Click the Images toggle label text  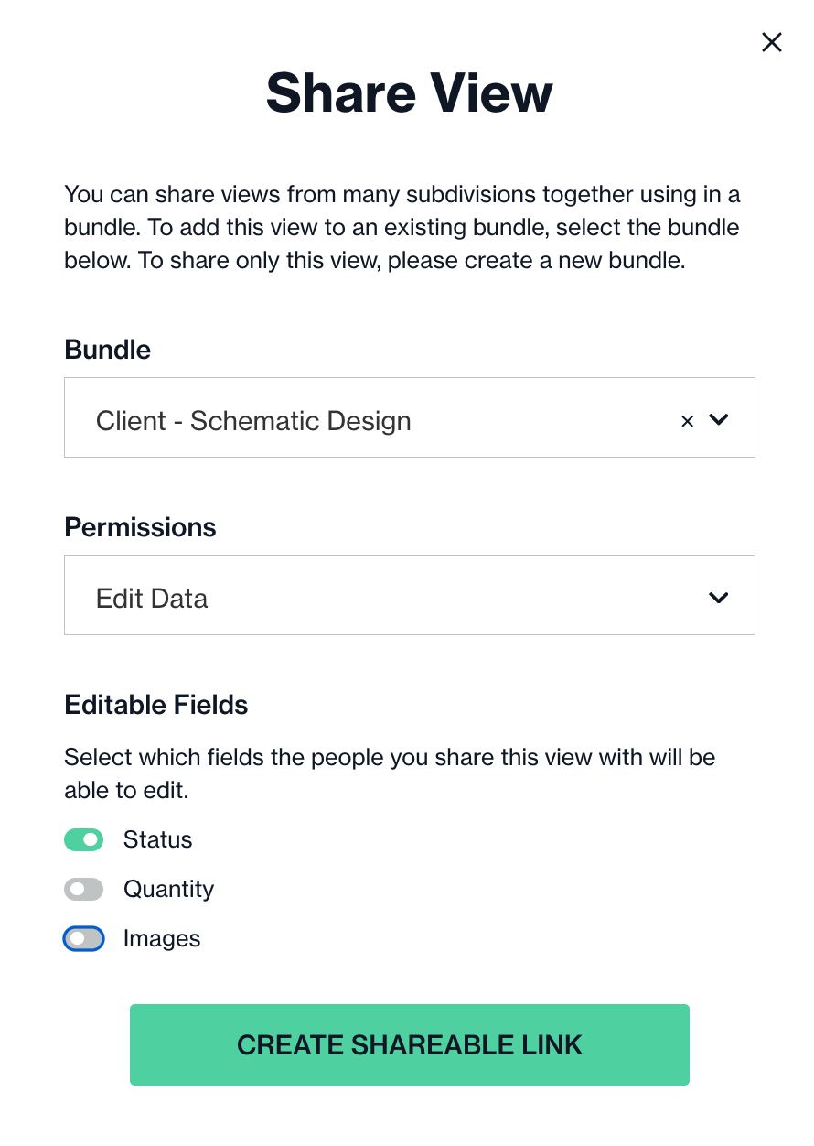(x=162, y=938)
